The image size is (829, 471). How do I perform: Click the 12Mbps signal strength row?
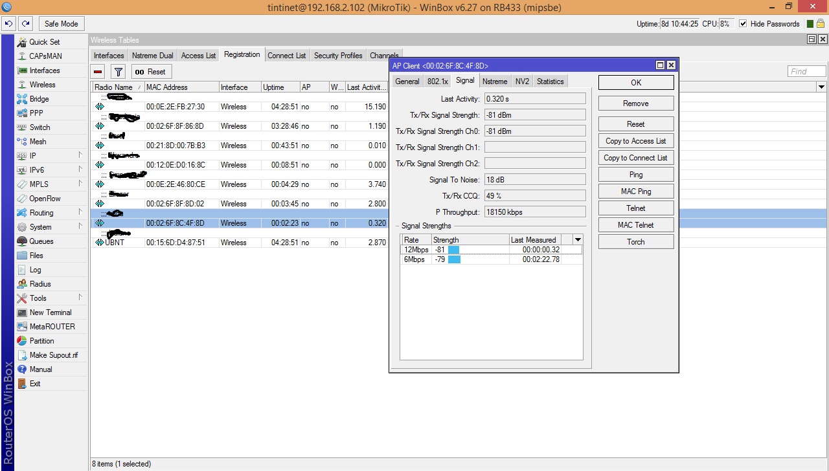[x=492, y=250]
